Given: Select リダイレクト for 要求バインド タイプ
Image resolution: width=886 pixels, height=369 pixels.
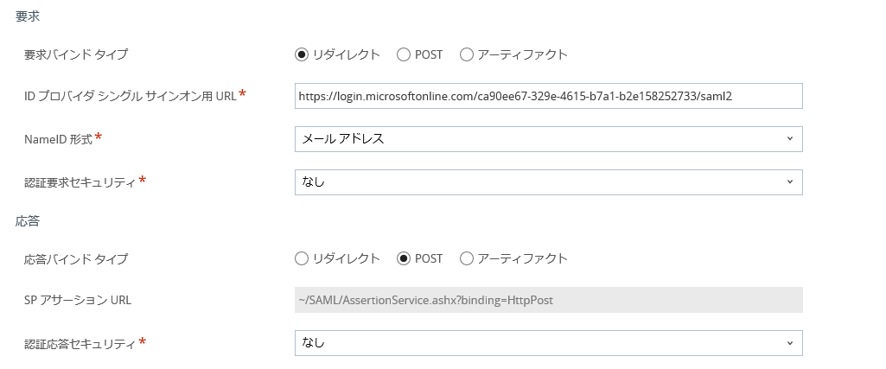Looking at the screenshot, I should point(302,54).
